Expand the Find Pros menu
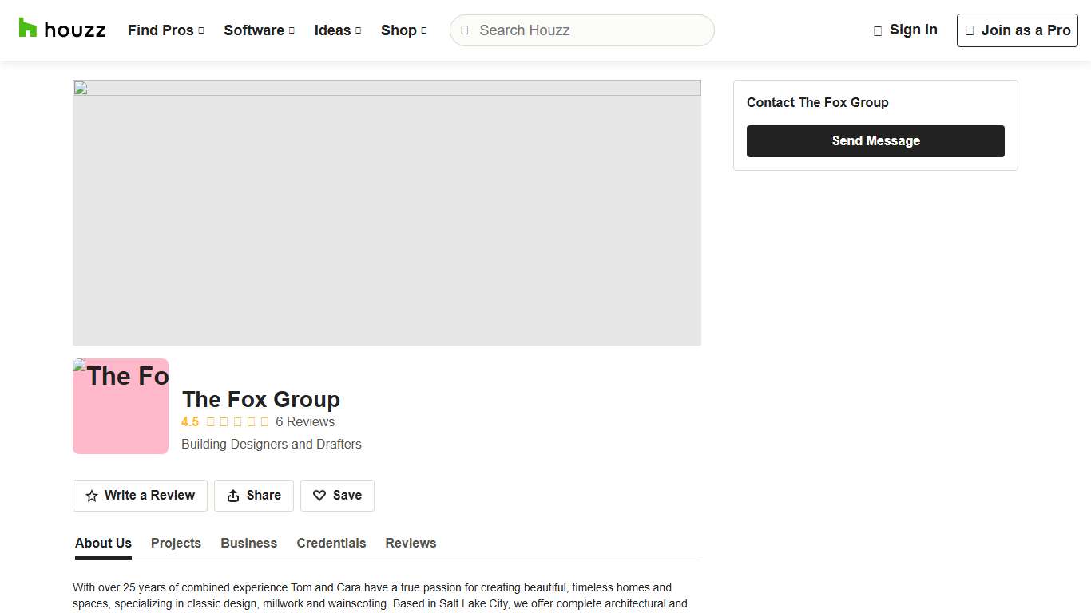 click(x=165, y=30)
